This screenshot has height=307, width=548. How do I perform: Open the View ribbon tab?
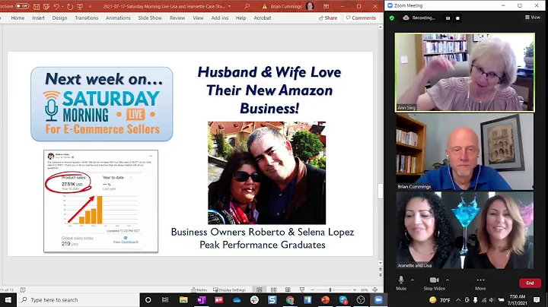pos(198,17)
